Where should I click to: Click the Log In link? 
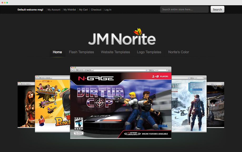[108, 10]
